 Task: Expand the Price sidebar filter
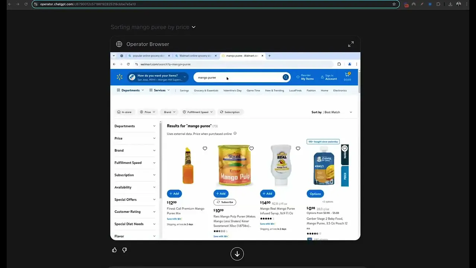click(x=135, y=138)
